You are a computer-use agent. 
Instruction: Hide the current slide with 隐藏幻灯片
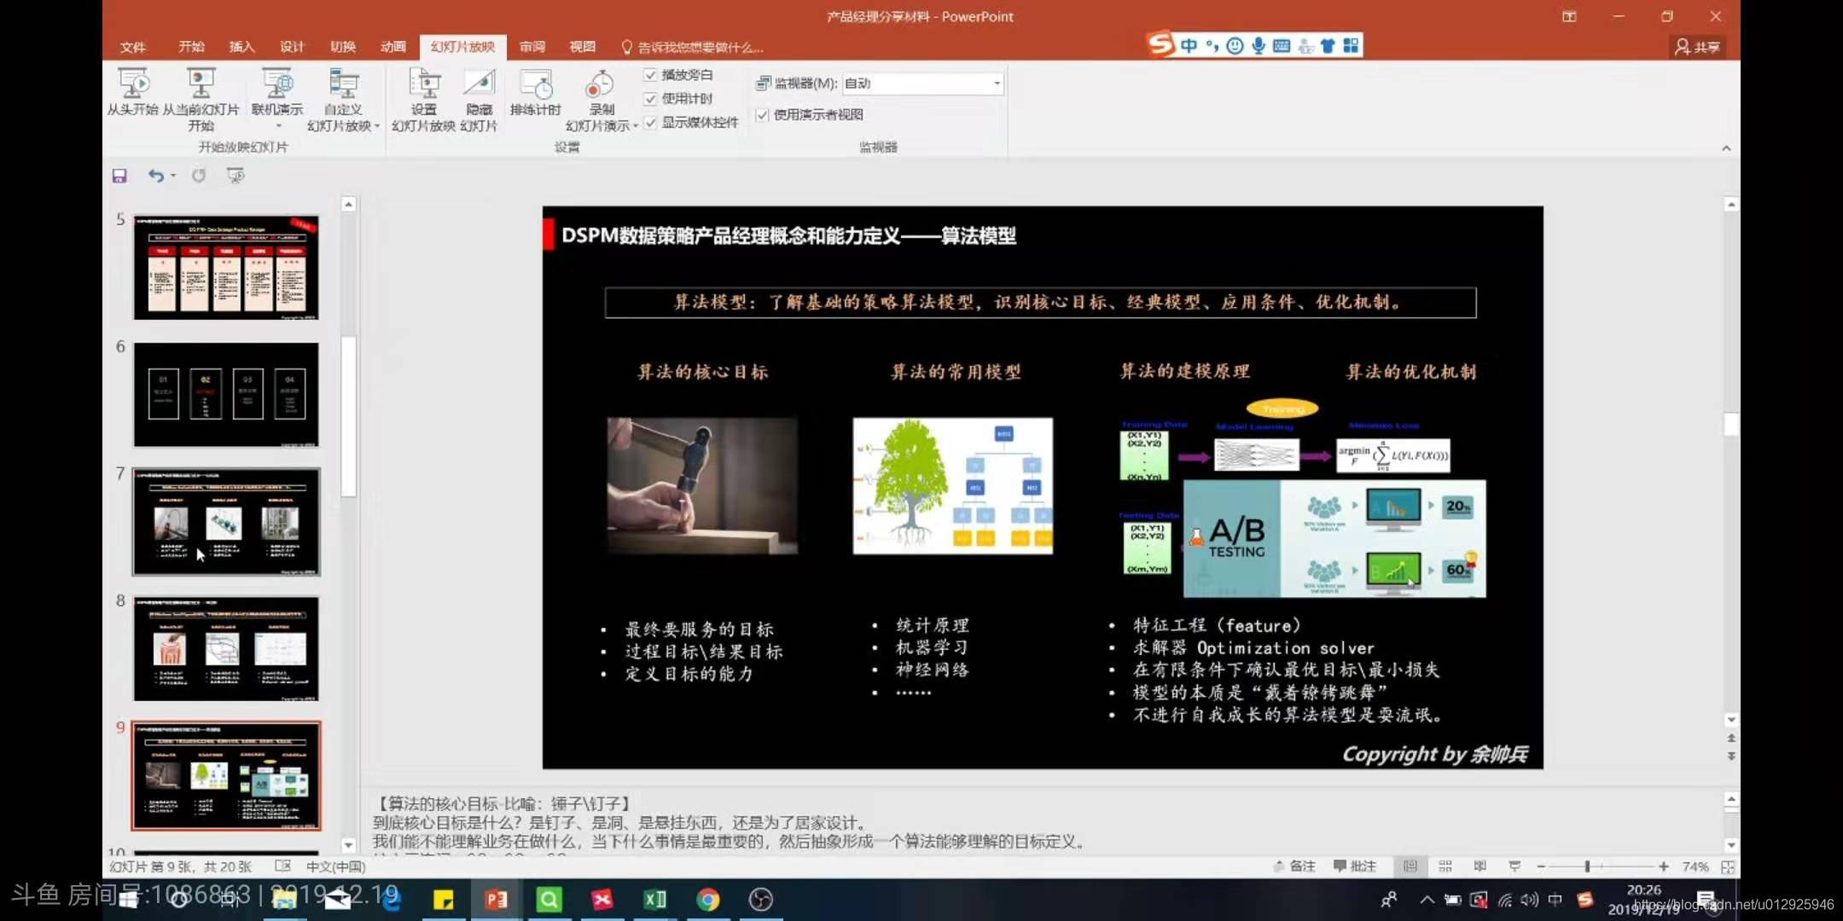click(x=478, y=96)
